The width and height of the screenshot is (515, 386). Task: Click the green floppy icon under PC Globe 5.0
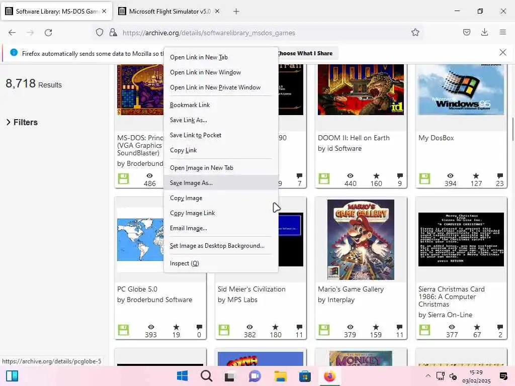click(124, 330)
